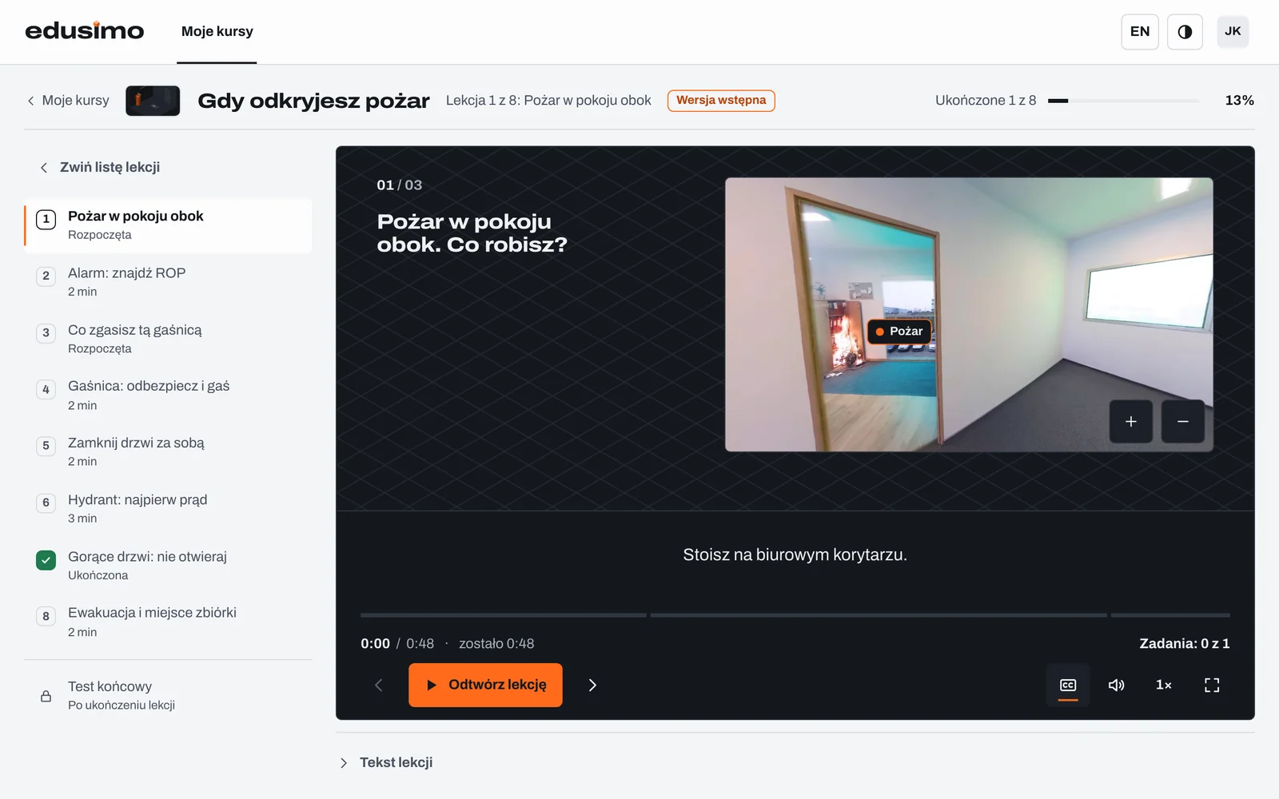Play the lesson with Odtwórz lekcję
The width and height of the screenshot is (1279, 799).
click(x=485, y=685)
